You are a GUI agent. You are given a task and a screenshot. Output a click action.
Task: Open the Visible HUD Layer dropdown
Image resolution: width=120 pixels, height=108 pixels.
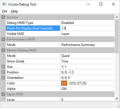click(87, 34)
